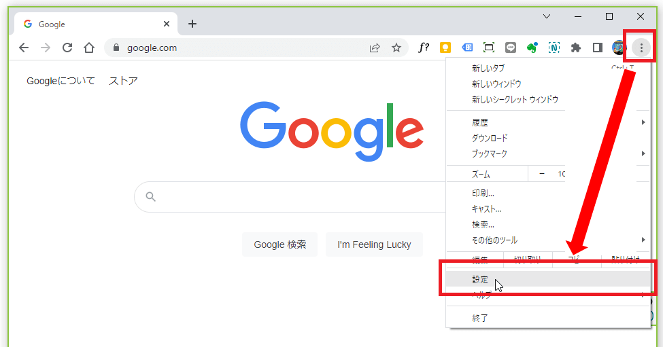Click the I'm Feeling Lucky button
Screen dimensions: 663x347
pyautogui.click(x=374, y=244)
